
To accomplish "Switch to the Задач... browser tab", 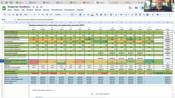I will (x=20, y=2).
